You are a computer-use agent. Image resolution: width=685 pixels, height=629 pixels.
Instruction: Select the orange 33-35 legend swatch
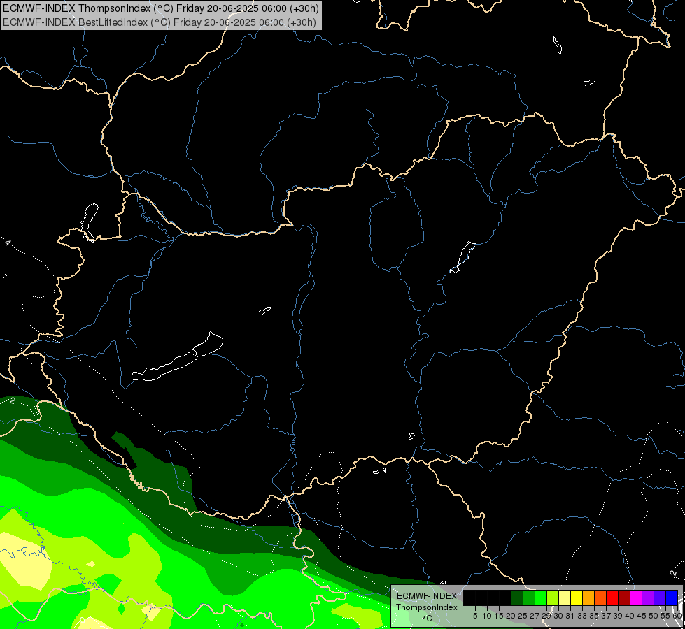pos(588,598)
